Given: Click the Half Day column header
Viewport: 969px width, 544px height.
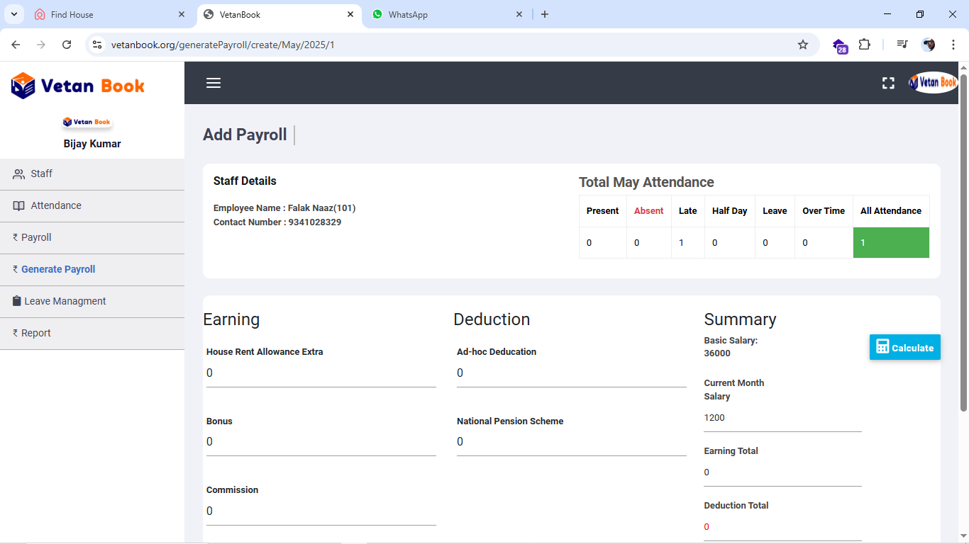Looking at the screenshot, I should [729, 211].
